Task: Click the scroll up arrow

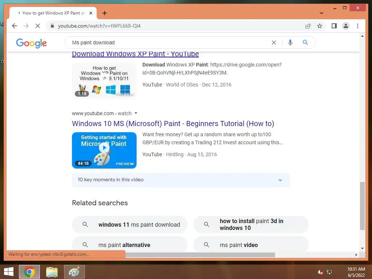Action: [x=362, y=36]
